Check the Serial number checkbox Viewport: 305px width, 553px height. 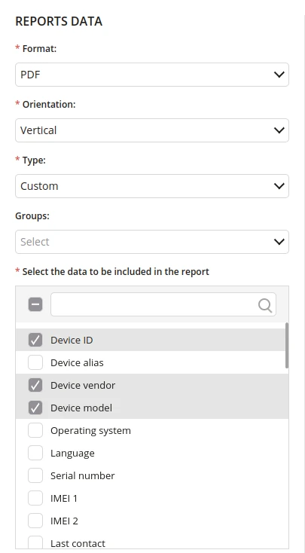coord(35,475)
